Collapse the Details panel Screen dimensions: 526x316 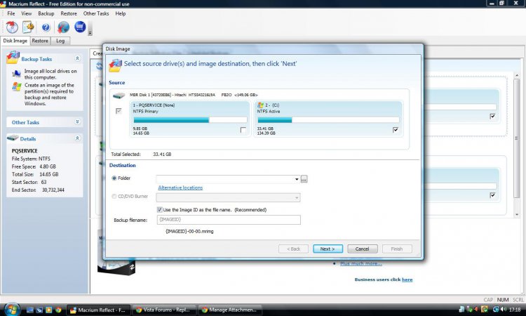pos(77,138)
